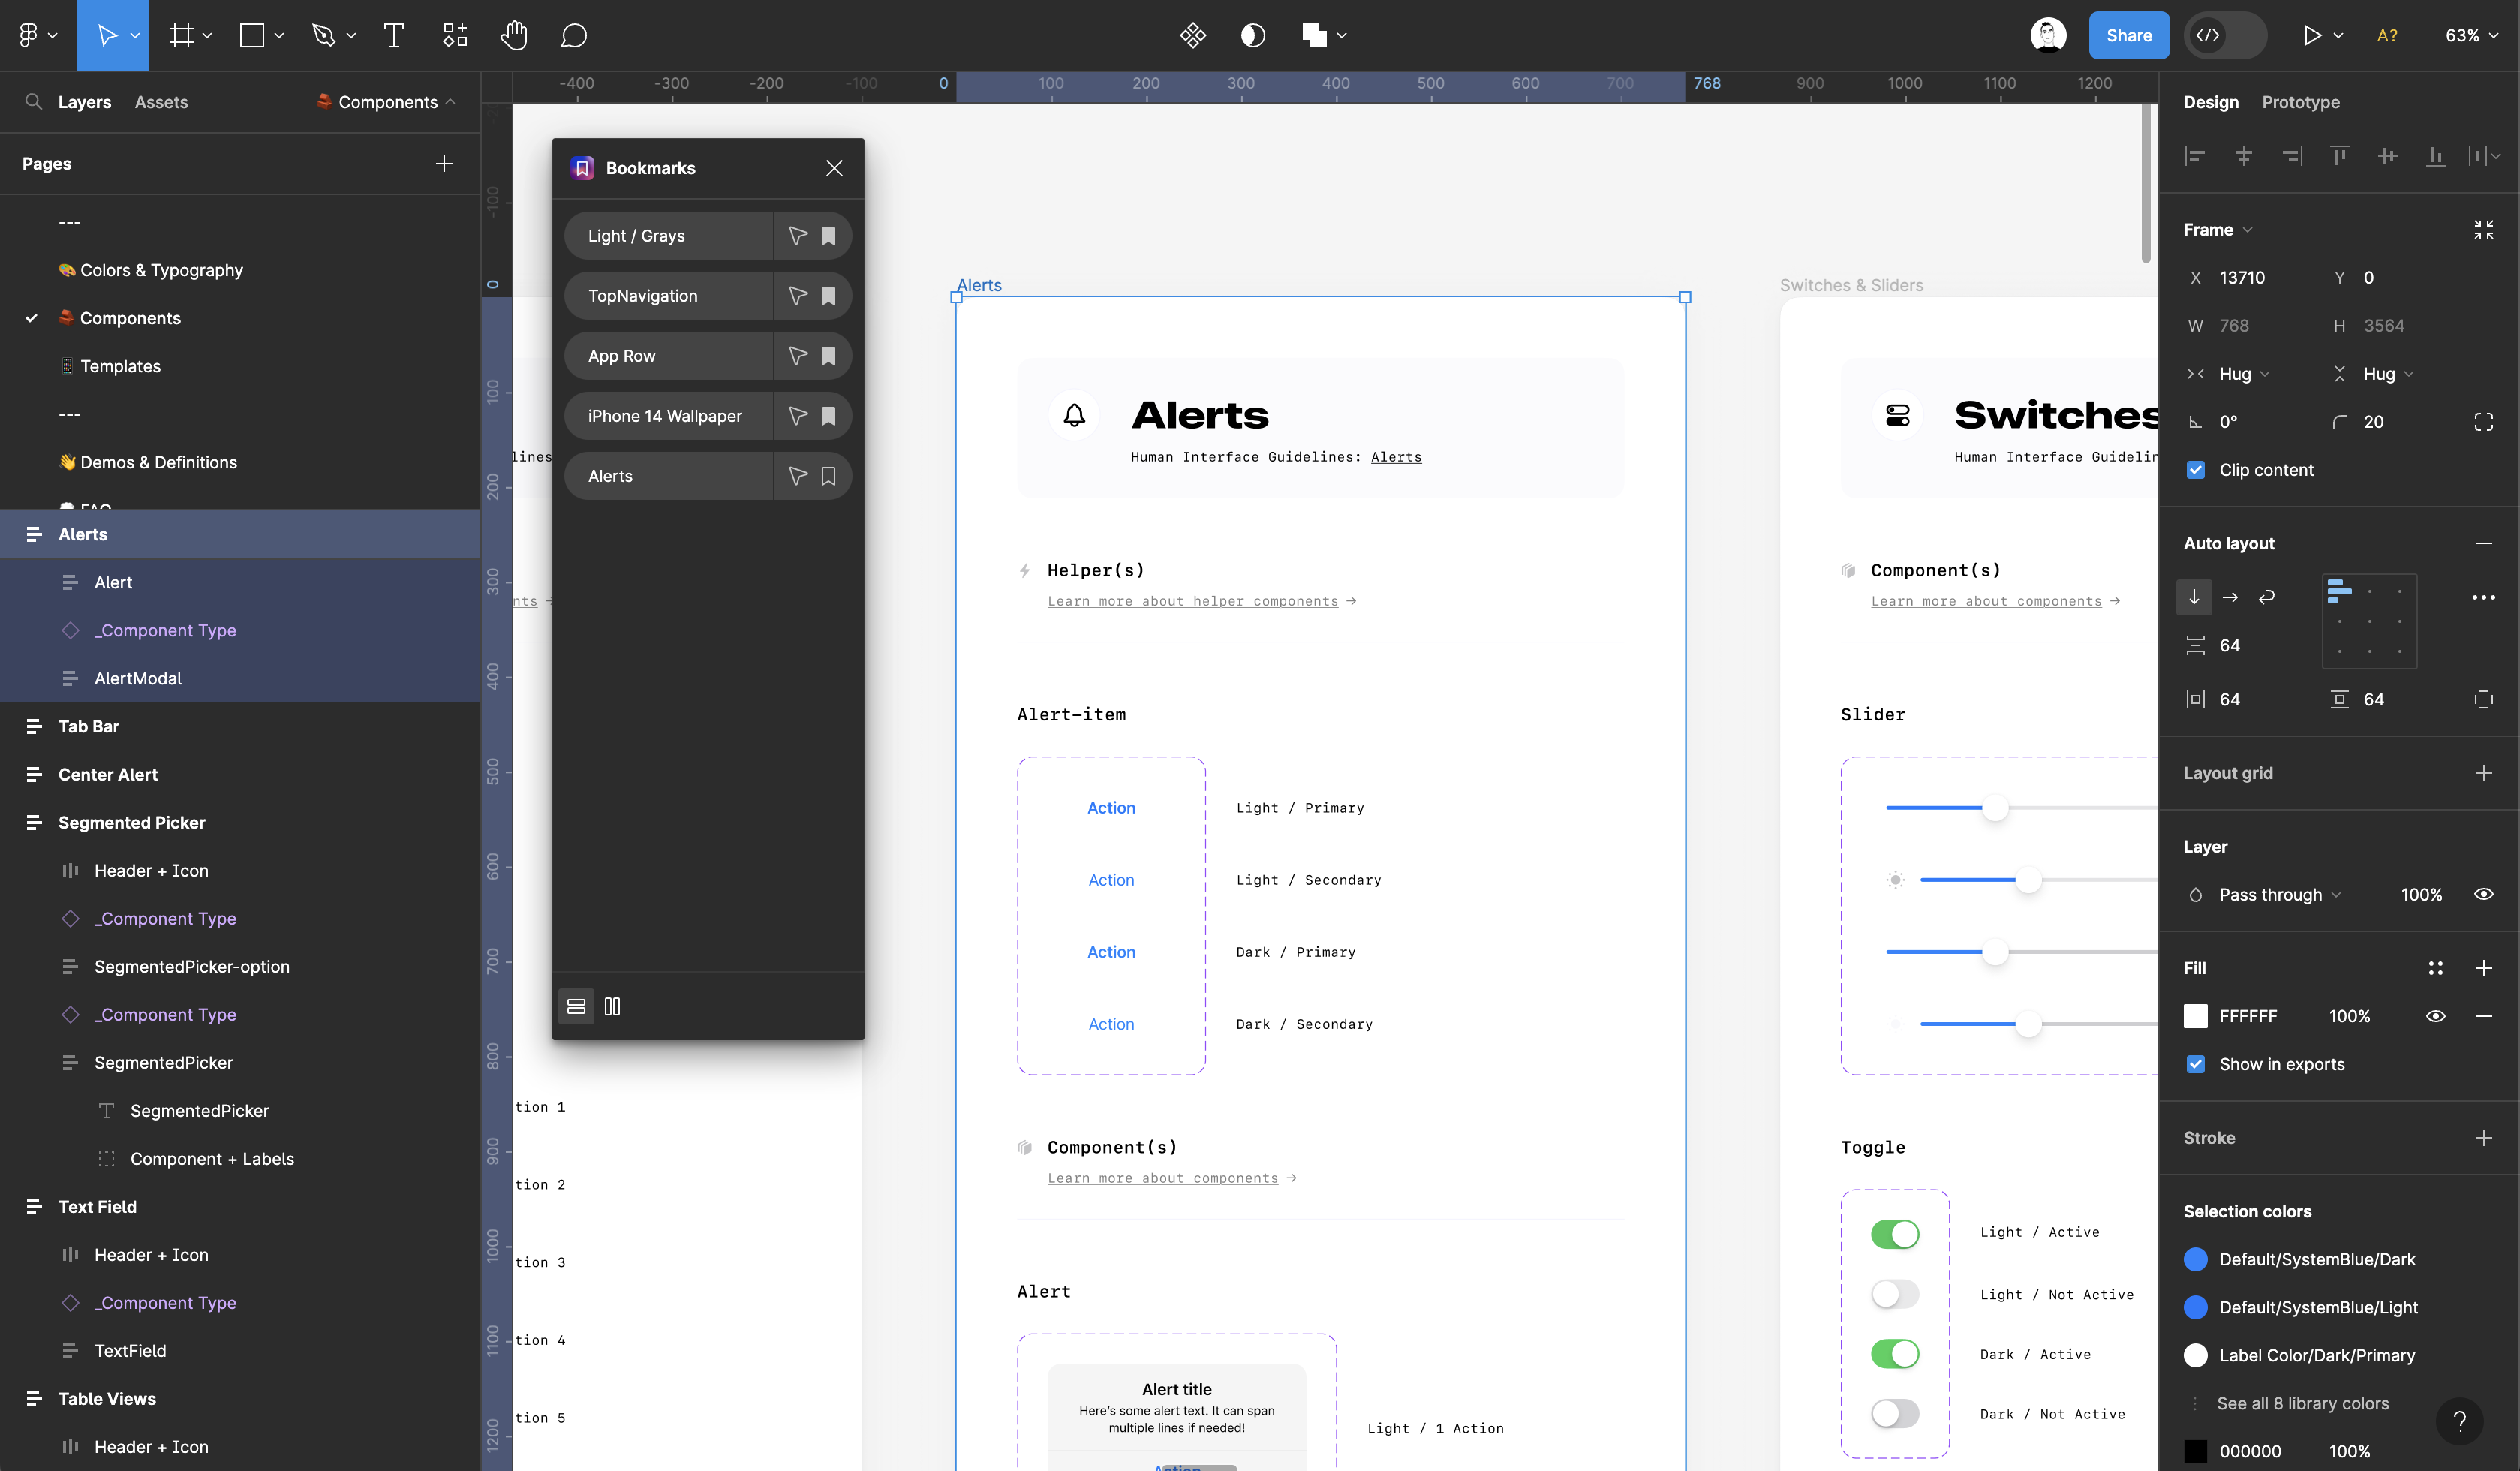This screenshot has height=1471, width=2520.
Task: Click the Share button
Action: click(2128, 36)
